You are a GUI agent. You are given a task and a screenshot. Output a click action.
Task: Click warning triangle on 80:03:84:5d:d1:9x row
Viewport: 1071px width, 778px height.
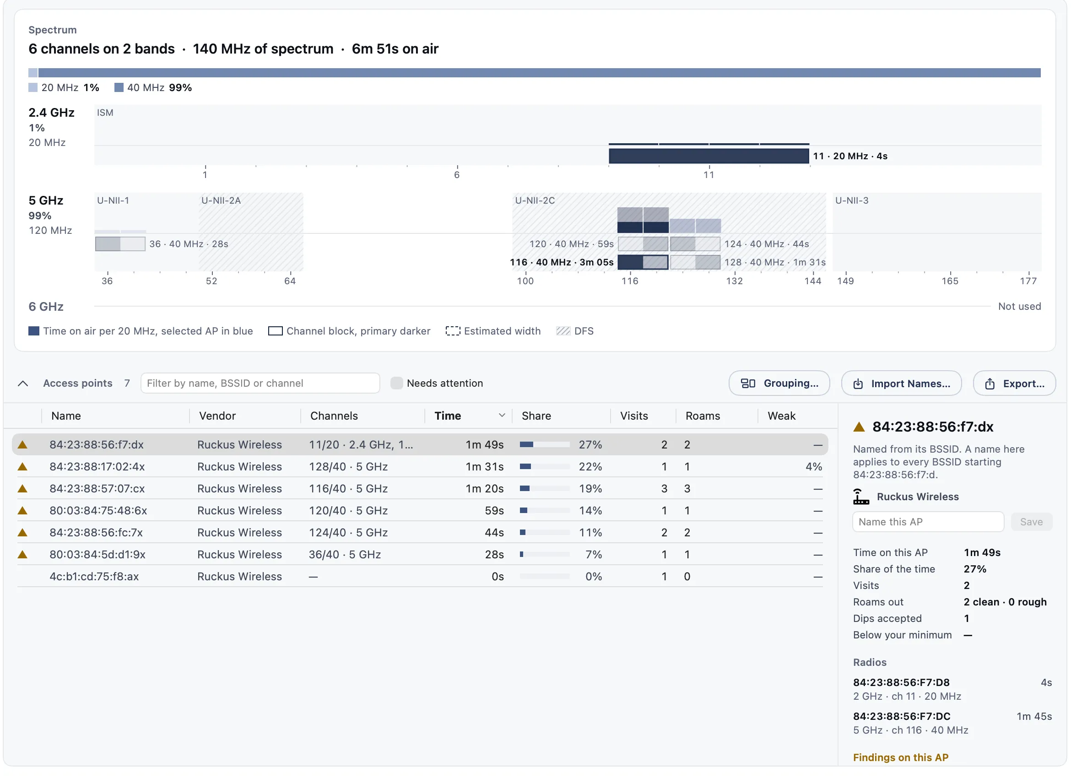click(x=22, y=555)
